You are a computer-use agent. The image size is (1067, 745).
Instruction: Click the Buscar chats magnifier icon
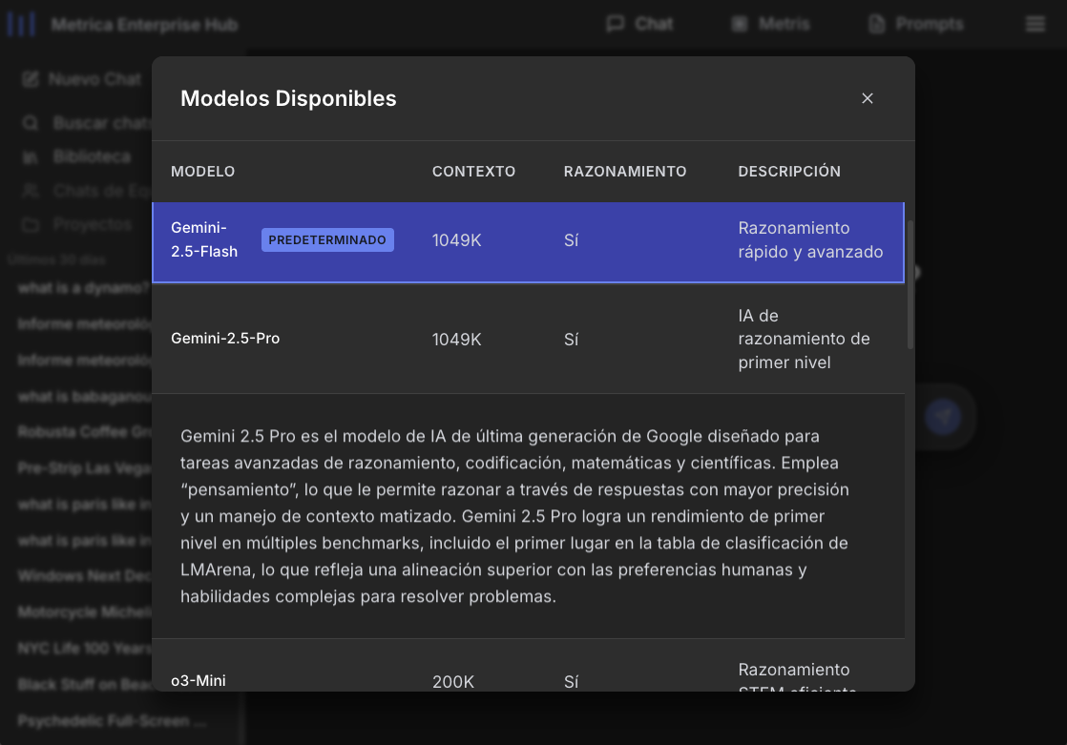click(x=30, y=122)
